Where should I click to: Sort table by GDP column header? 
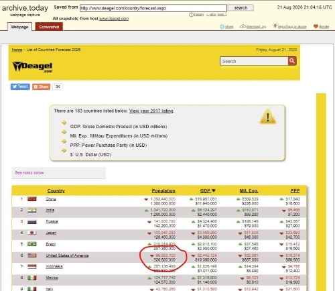[208, 190]
